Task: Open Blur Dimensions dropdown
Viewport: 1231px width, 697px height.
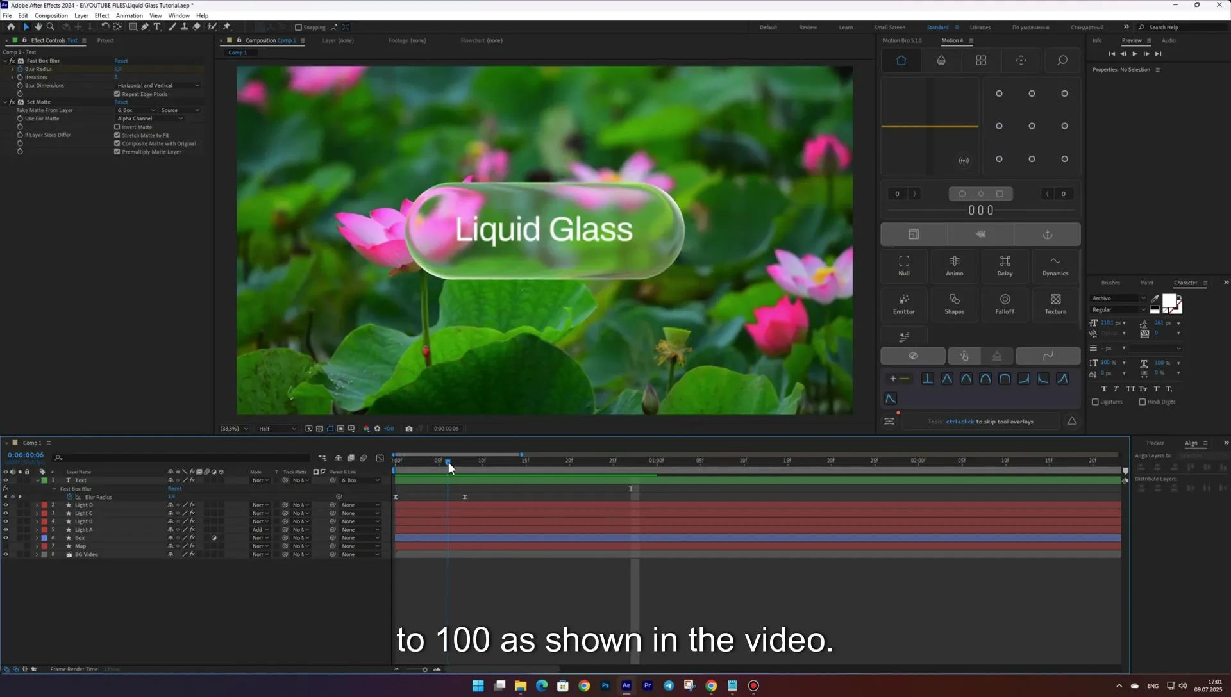Action: (x=158, y=85)
